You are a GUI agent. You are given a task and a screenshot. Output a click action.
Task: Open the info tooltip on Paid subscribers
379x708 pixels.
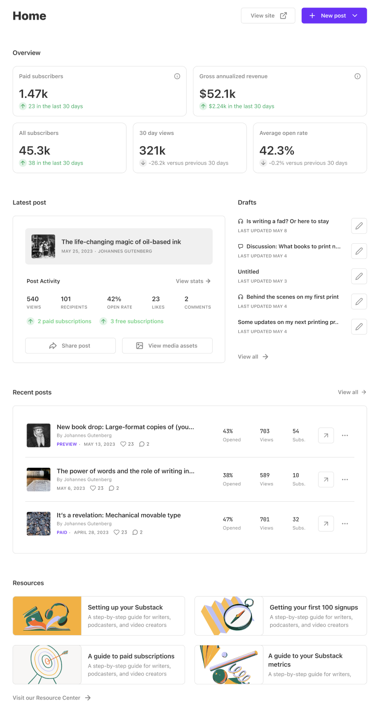coord(177,76)
